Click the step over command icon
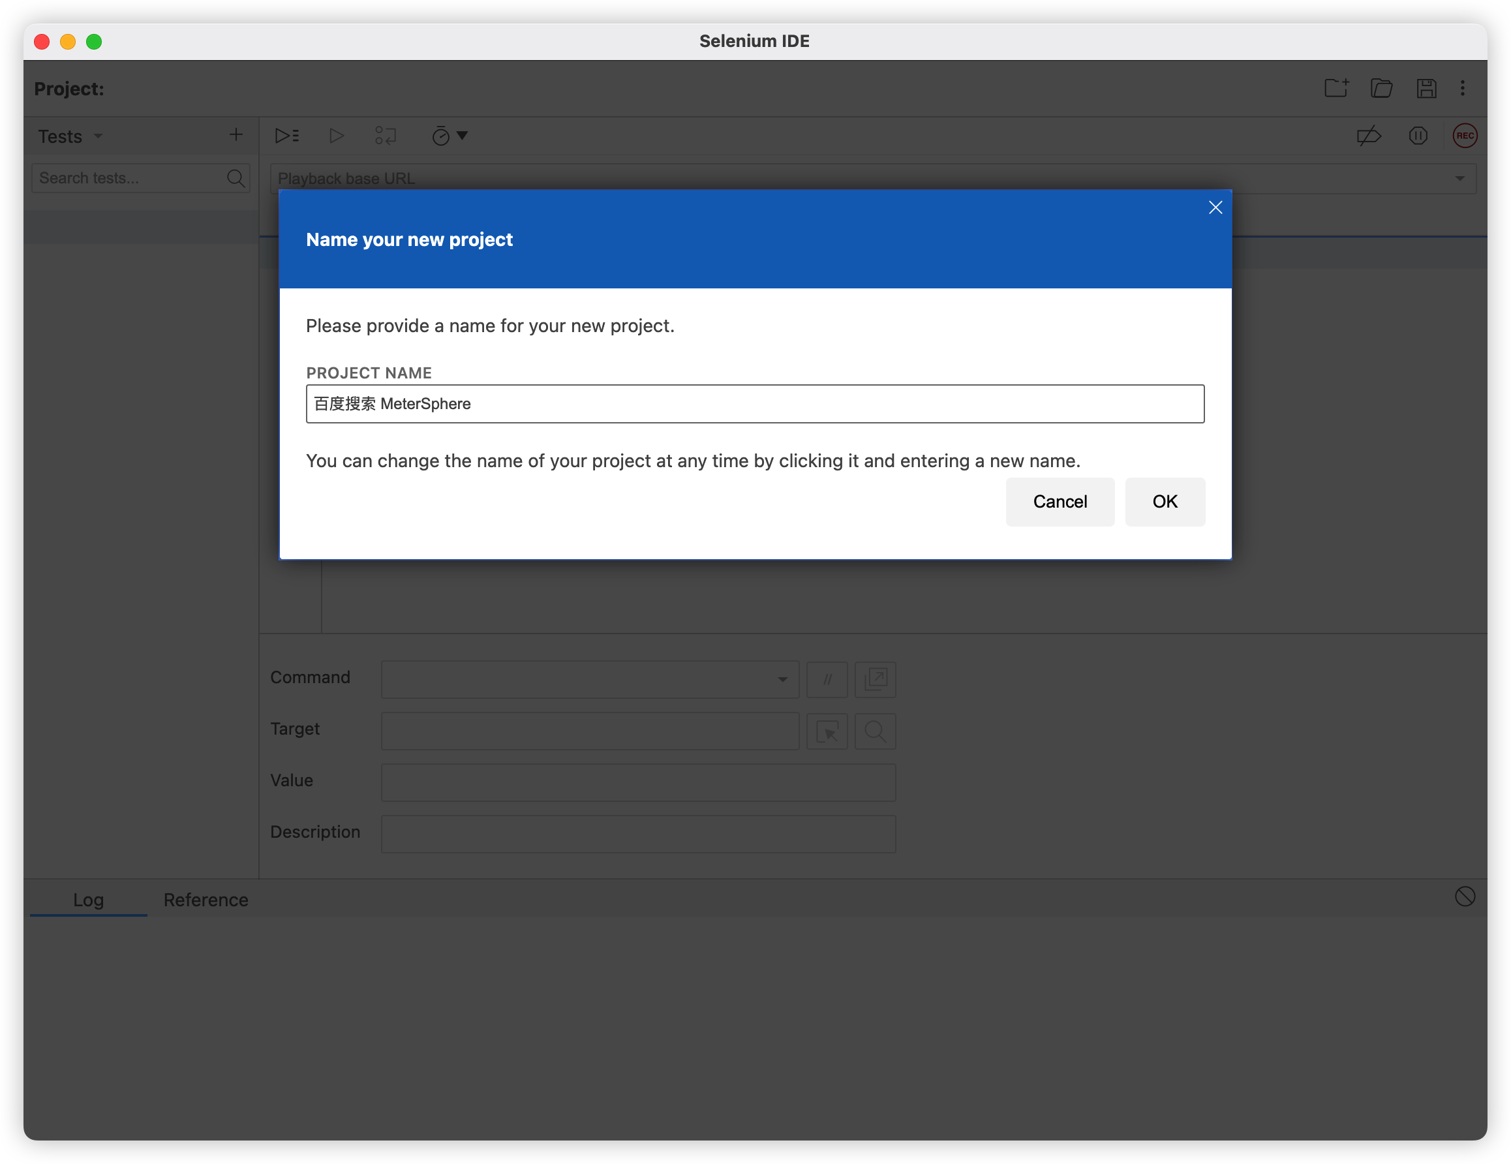This screenshot has height=1164, width=1511. coord(386,136)
